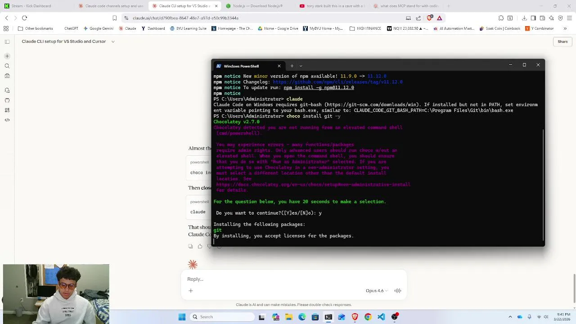Click the Share button in Claude
Screen dimensions: 576x324
[562, 41]
